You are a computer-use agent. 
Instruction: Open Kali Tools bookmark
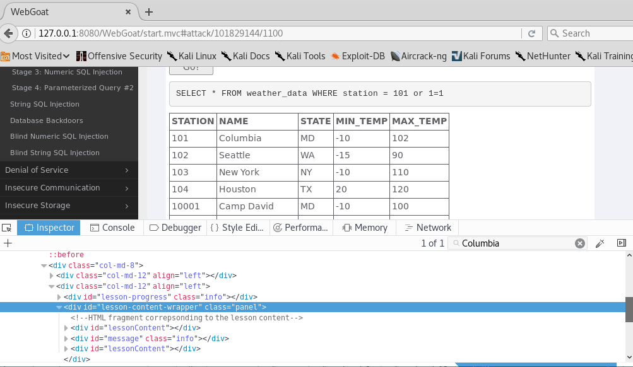[x=300, y=56]
